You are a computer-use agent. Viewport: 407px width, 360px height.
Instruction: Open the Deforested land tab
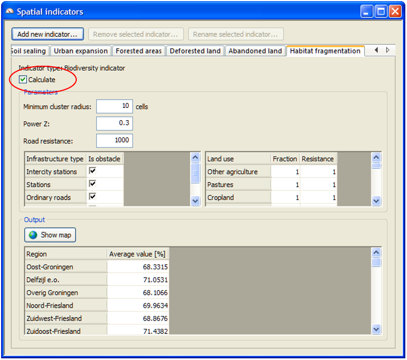[x=195, y=51]
